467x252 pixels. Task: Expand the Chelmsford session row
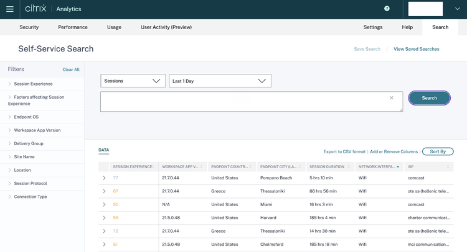point(104,245)
